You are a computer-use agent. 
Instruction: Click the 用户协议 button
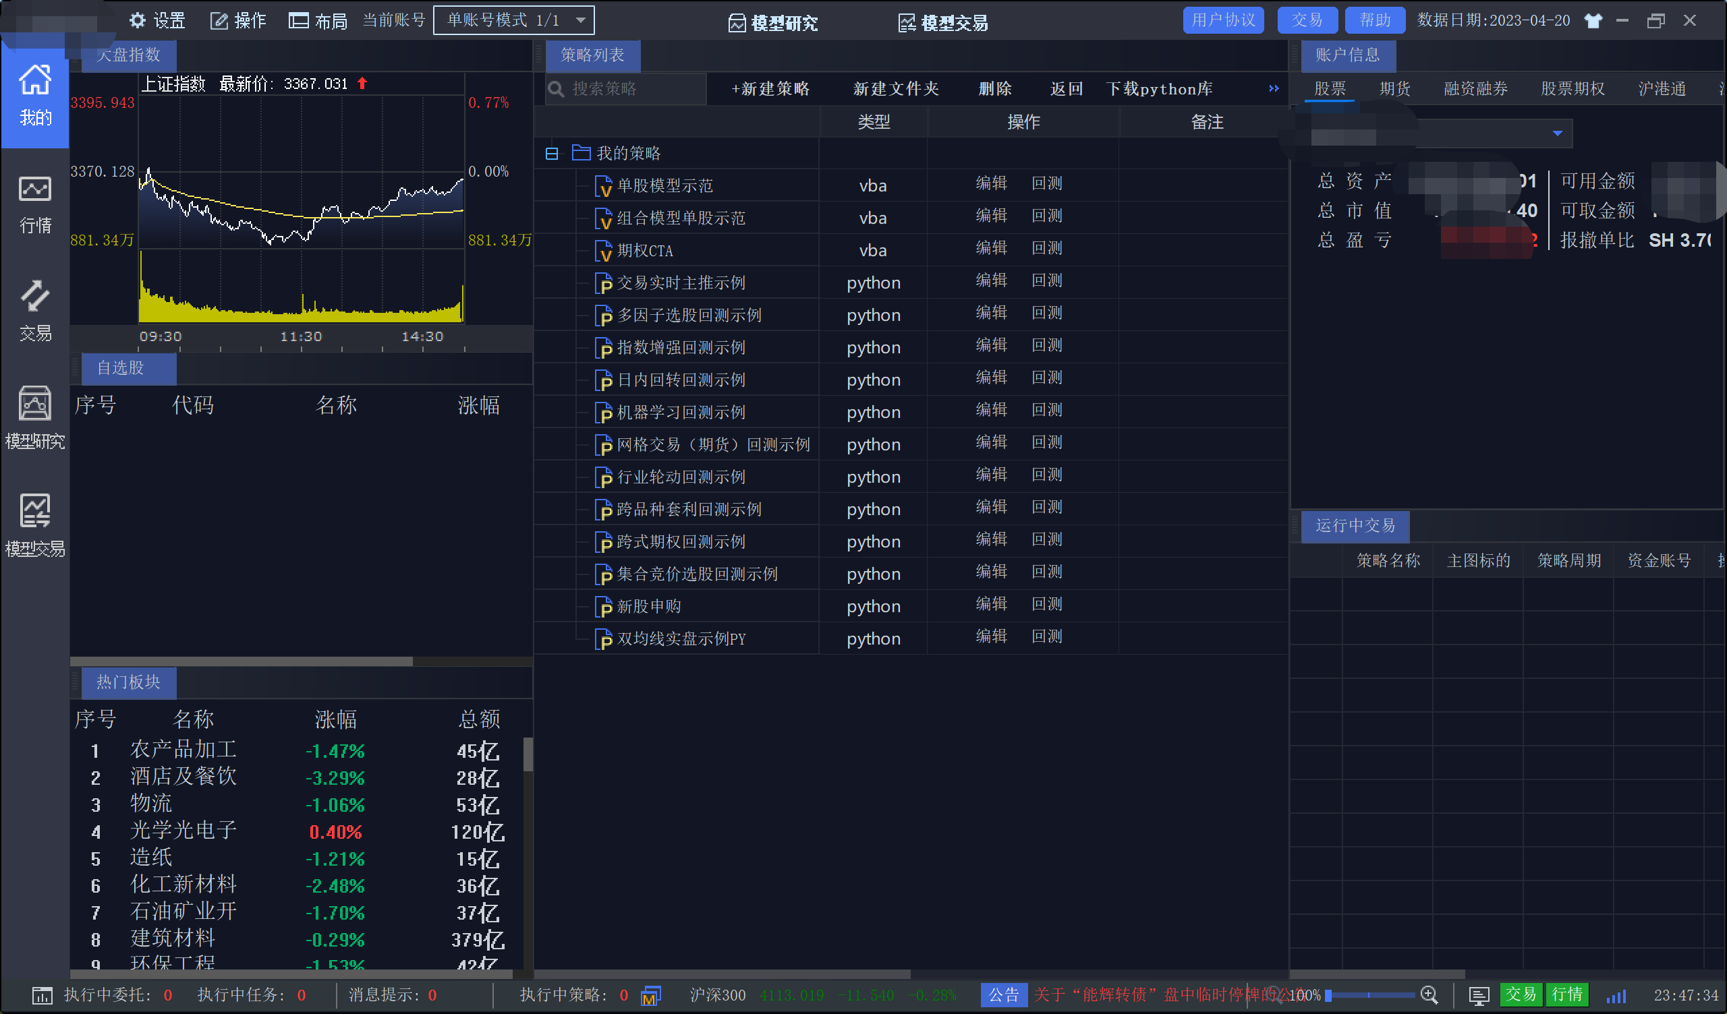coord(1223,20)
